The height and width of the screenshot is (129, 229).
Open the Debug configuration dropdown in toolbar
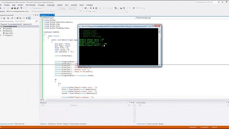64,8
